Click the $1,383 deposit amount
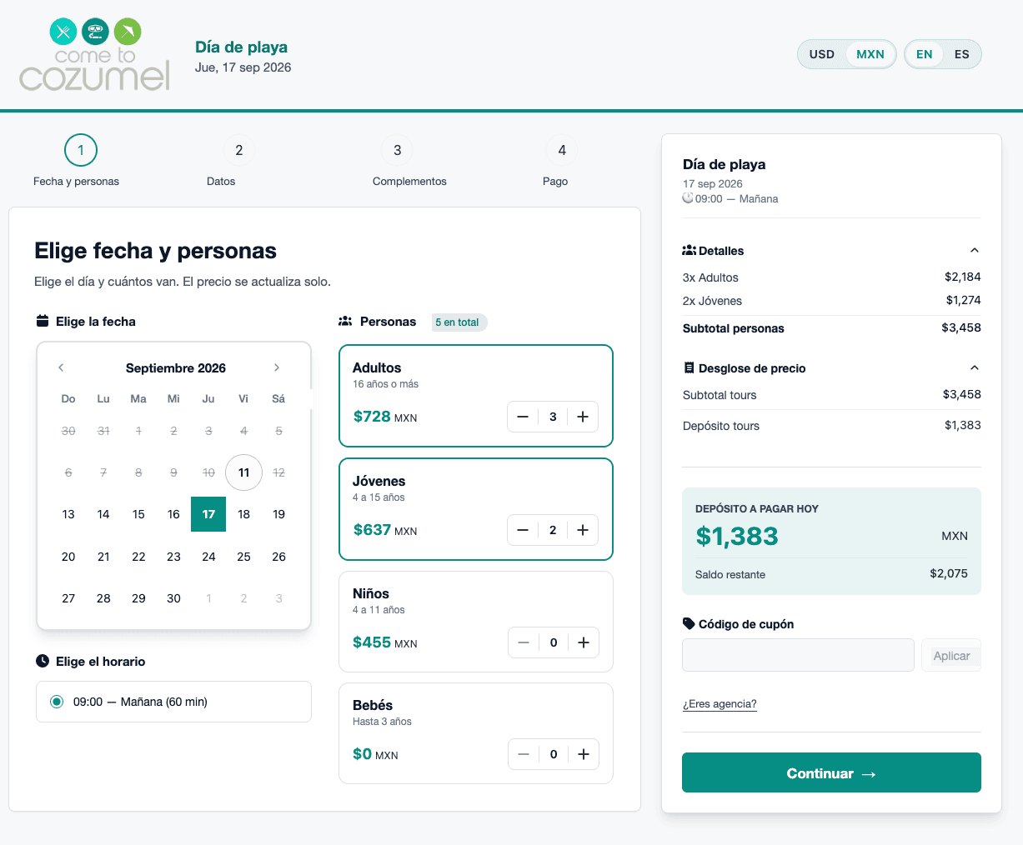 click(737, 536)
